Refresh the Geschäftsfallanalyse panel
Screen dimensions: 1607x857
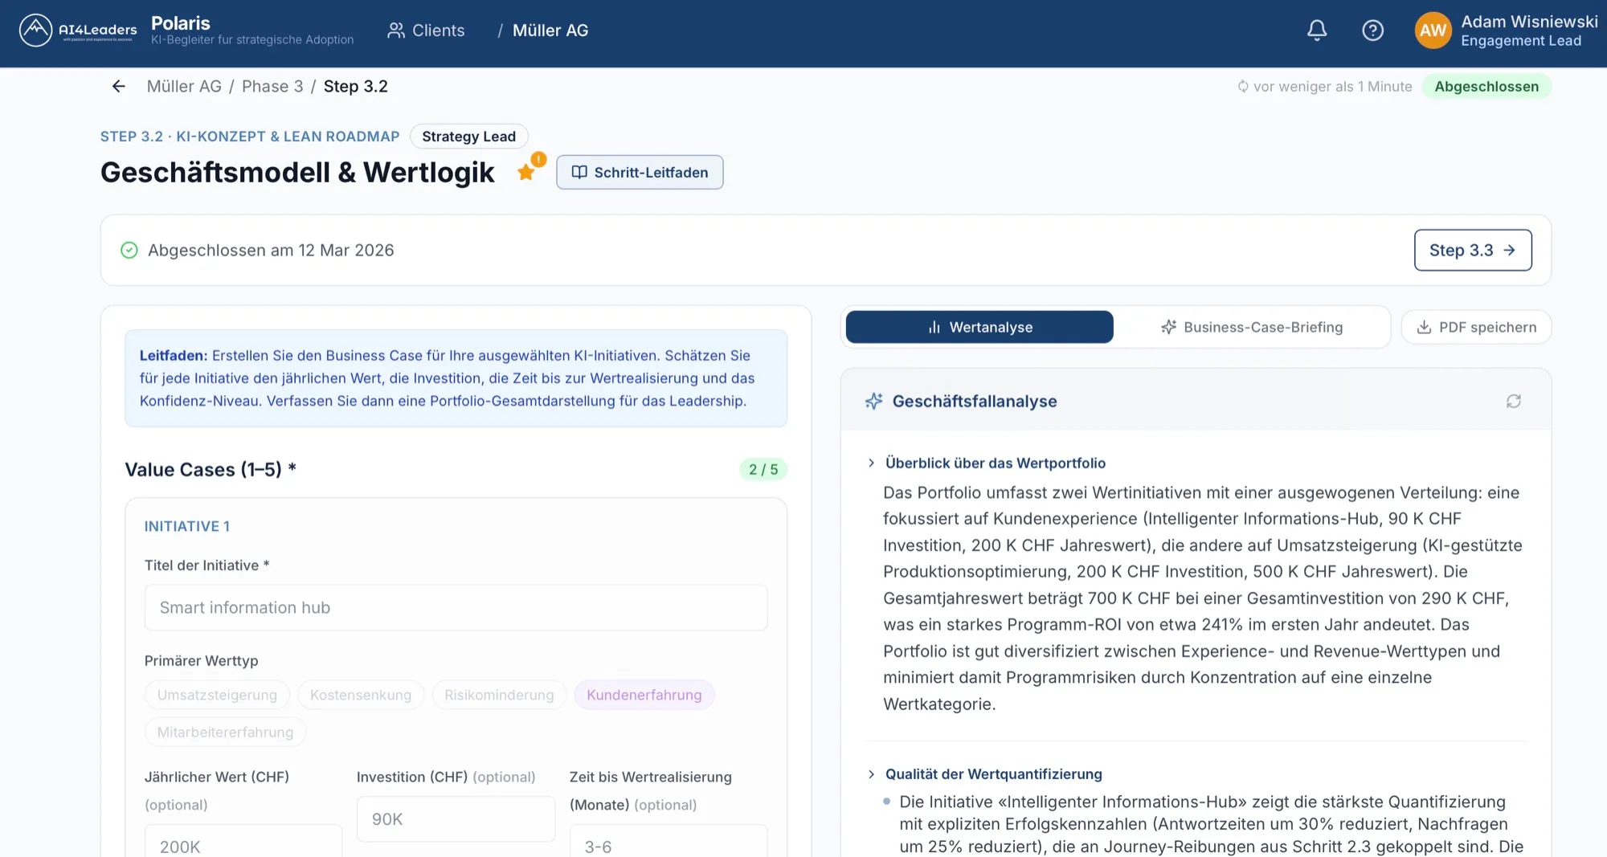[1514, 401]
